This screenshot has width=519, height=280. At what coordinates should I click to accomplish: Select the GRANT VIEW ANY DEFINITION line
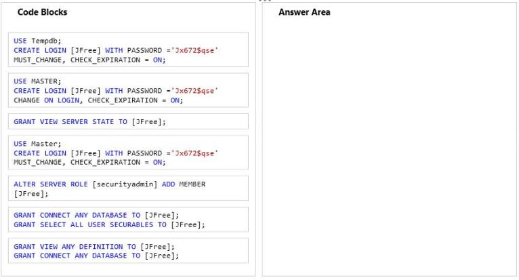point(94,247)
